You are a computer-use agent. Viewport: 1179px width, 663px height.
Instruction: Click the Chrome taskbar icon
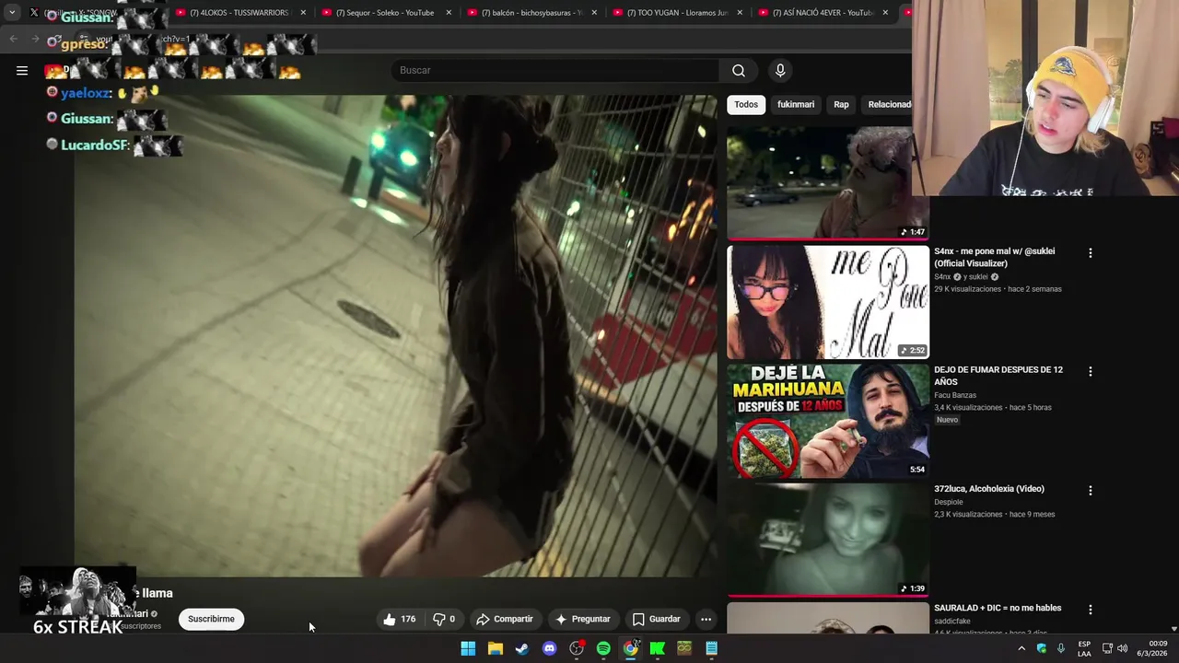(x=630, y=648)
